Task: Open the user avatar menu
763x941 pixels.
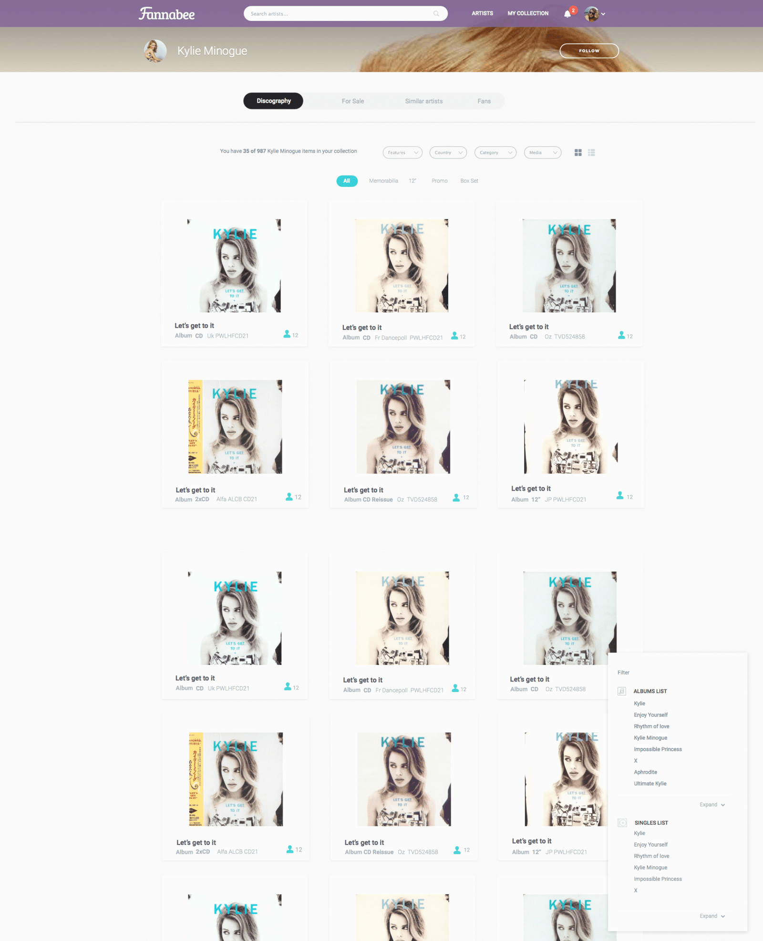Action: 594,14
